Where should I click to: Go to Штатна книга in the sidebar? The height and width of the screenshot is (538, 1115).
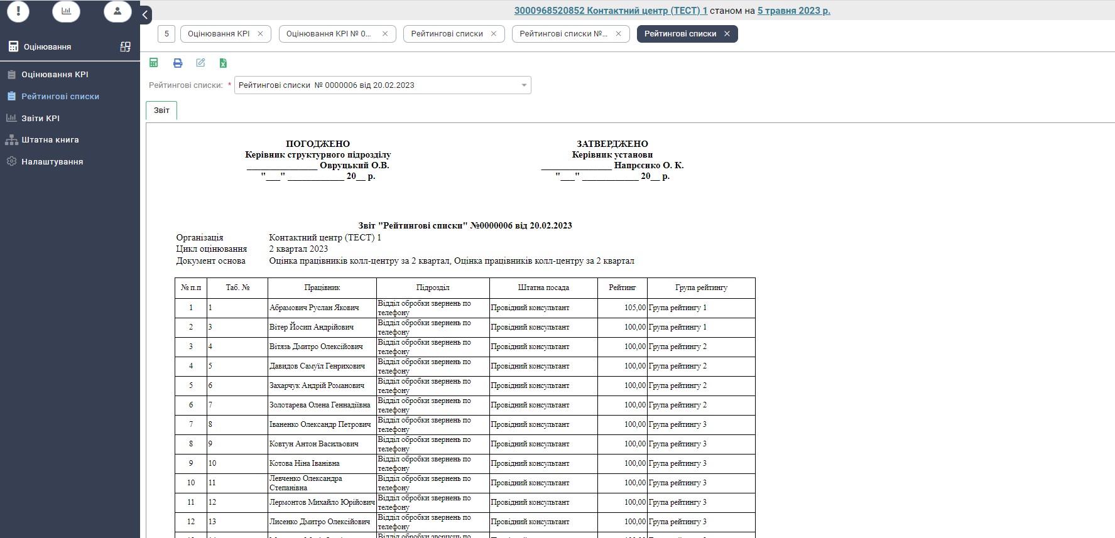point(50,139)
